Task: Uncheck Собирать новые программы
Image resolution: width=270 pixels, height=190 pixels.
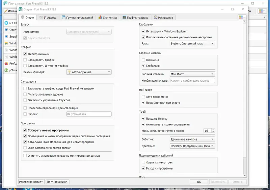Action: tap(25, 130)
